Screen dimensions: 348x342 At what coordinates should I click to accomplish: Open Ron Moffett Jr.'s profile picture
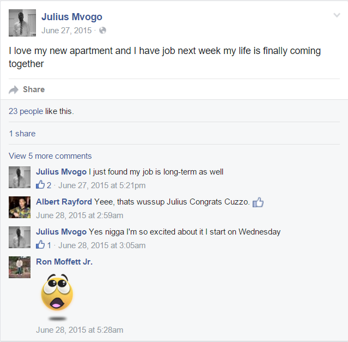pos(20,267)
